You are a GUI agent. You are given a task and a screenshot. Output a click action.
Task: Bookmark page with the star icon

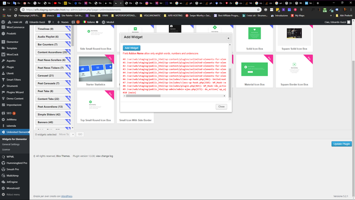point(258,10)
